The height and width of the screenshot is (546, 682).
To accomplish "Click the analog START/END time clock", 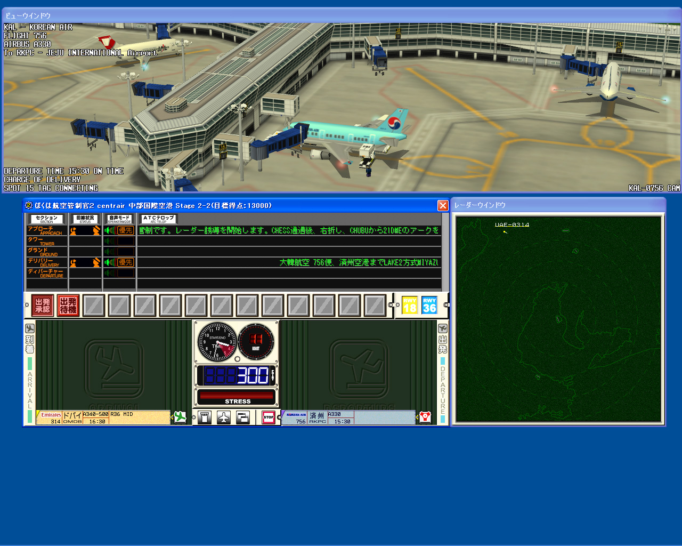I will [217, 342].
